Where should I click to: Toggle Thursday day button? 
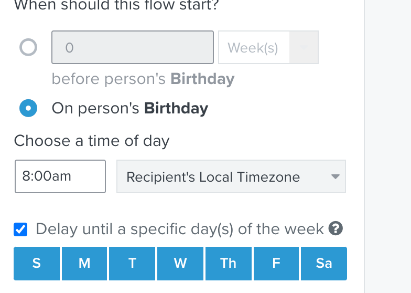[229, 264]
